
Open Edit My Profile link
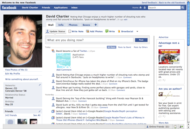point(12,73)
